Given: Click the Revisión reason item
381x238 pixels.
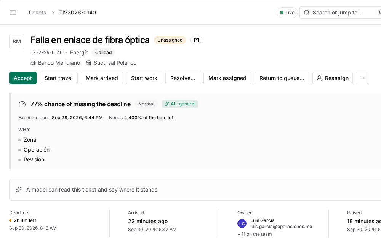Looking at the screenshot, I should point(34,160).
